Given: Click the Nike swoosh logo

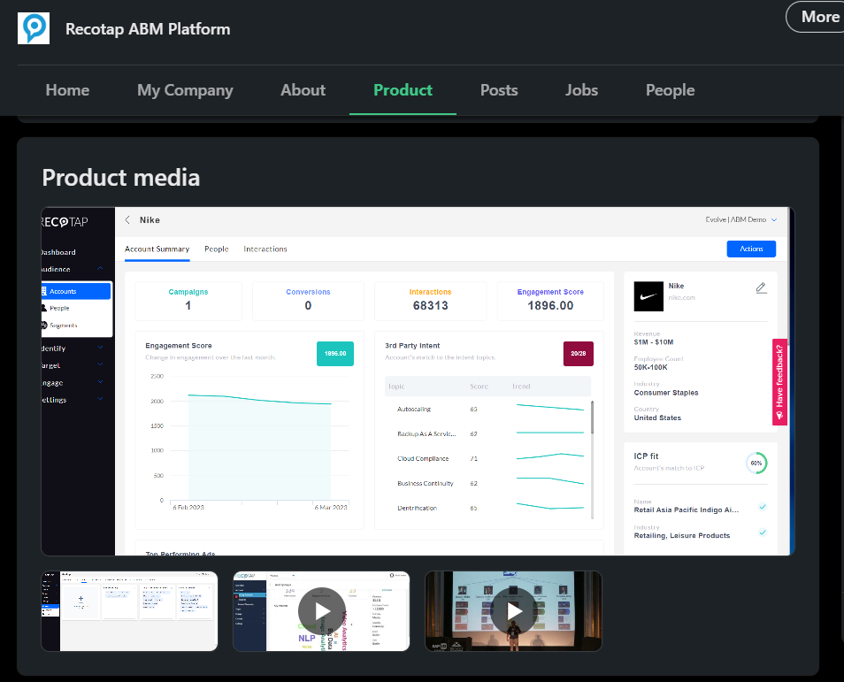Looking at the screenshot, I should 648,296.
